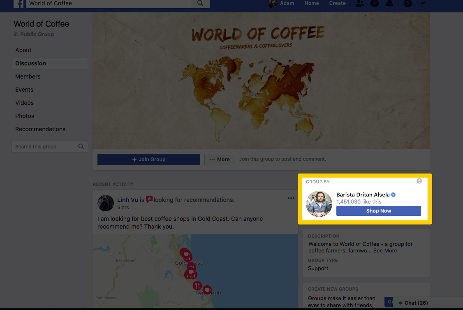Viewport: 463px width, 310px height.
Task: Click the Facebook logo icon
Action: [x=19, y=4]
